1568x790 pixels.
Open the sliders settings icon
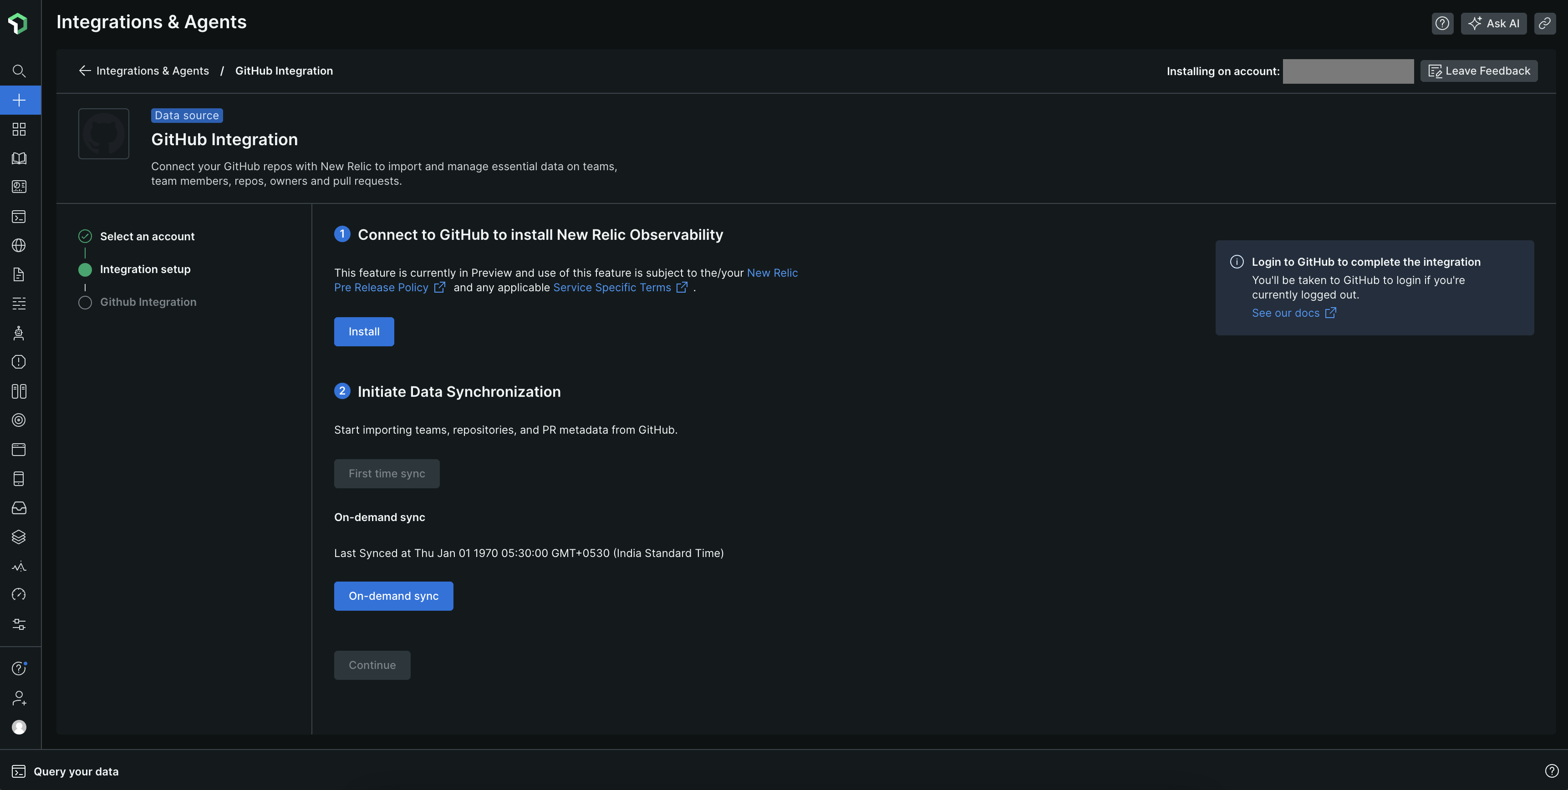tap(19, 624)
